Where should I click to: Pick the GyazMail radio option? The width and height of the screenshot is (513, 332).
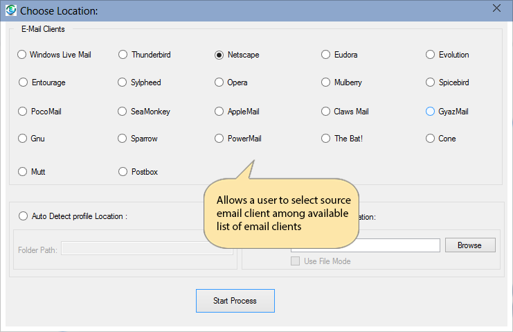[431, 111]
